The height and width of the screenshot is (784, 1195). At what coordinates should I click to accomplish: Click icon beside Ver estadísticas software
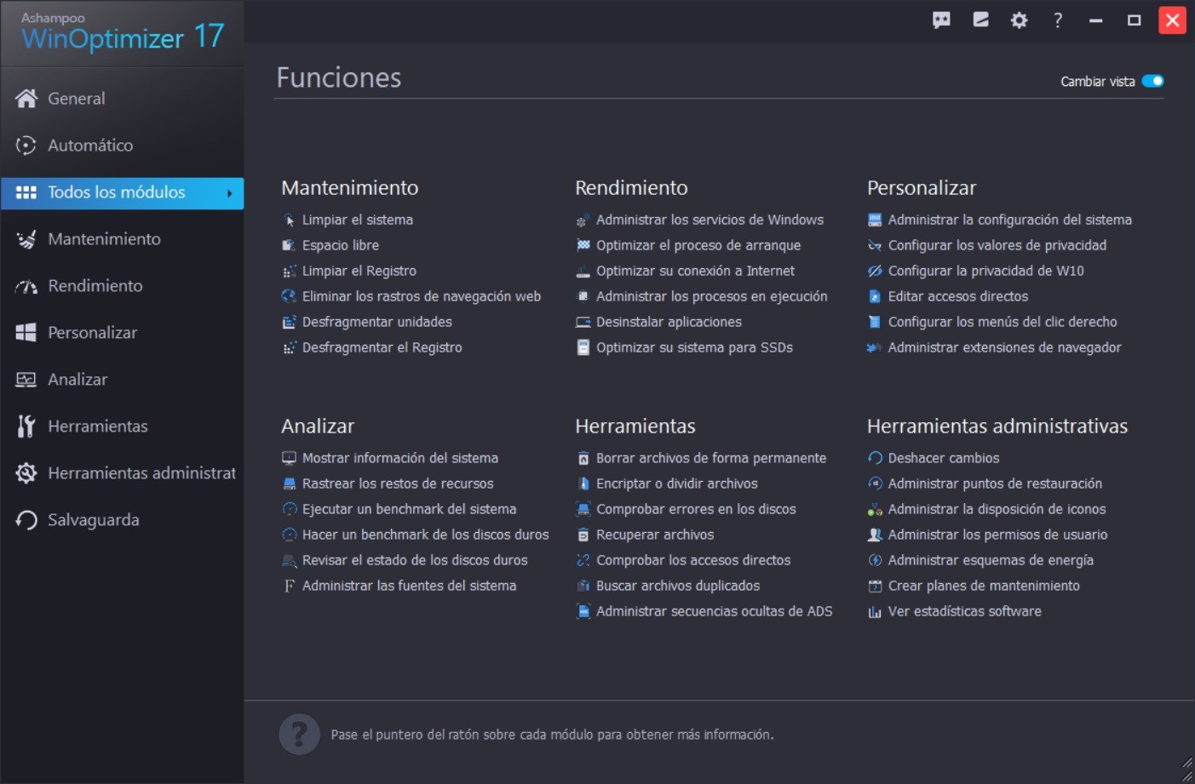point(875,611)
